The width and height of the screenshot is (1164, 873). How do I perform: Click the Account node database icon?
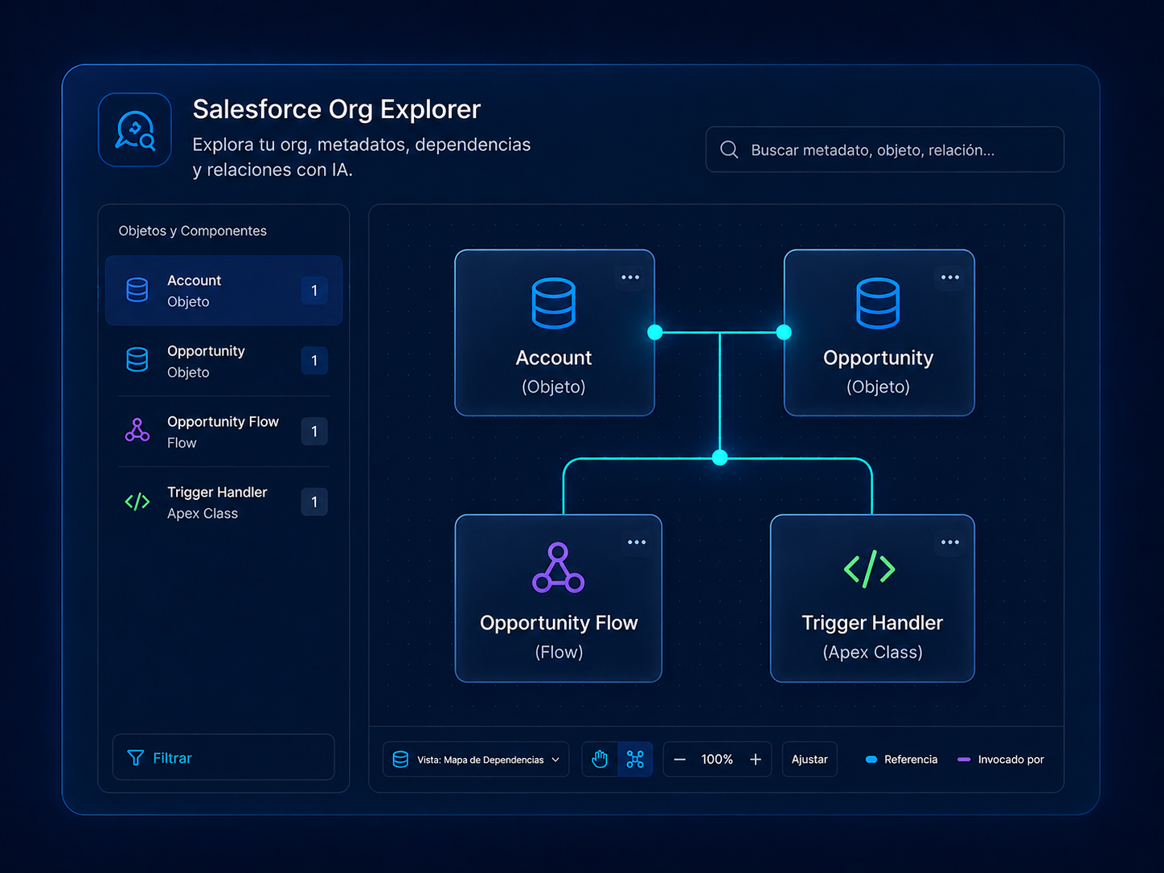click(554, 304)
